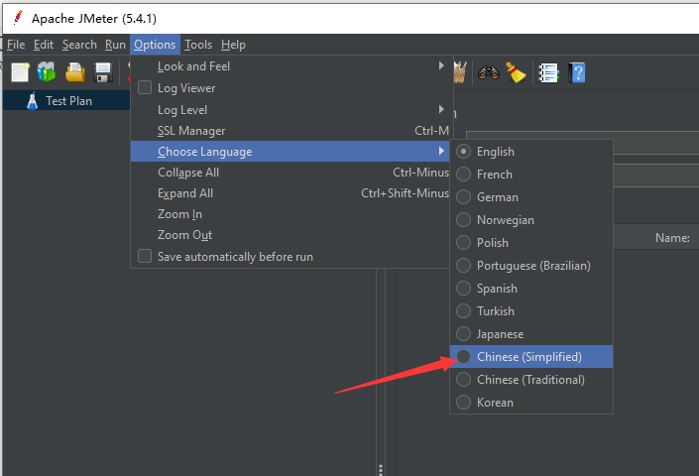
Task: Click the binoculars Search icon
Action: tap(489, 72)
